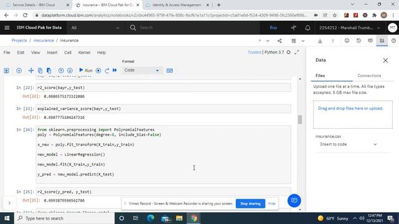The height and width of the screenshot is (224, 399).
Task: Click the MT user avatar
Action: click(x=392, y=27)
